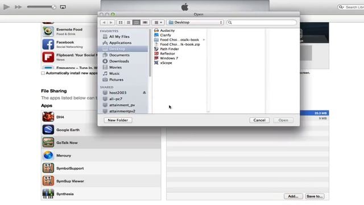The height and width of the screenshot is (205, 364).
Task: Open the item arrangement dropdown
Action: click(158, 22)
